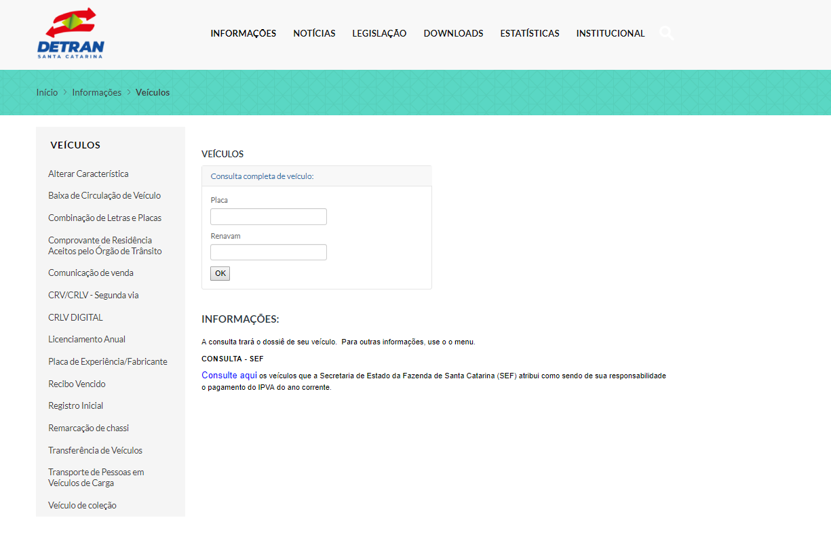Screen dimensions: 831x541
Task: Open the LEGISLAÇÃO menu
Action: coord(379,33)
